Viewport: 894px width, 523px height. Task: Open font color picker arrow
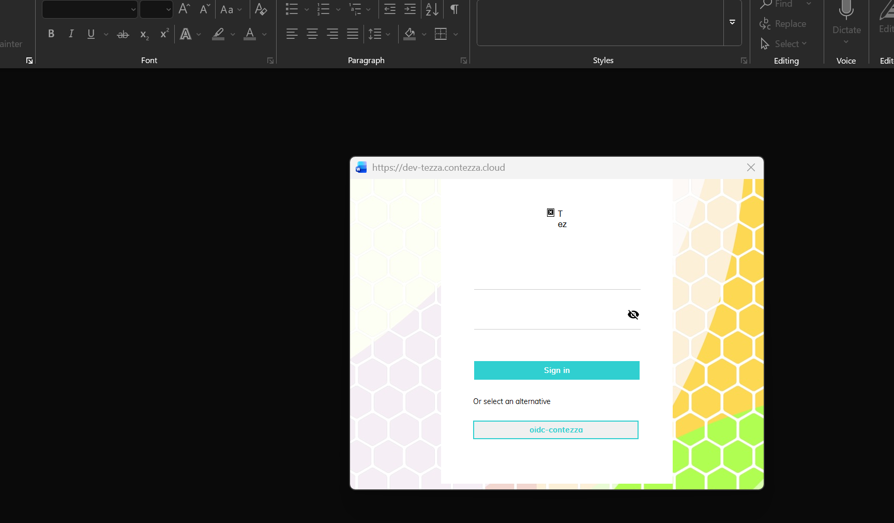(x=264, y=35)
